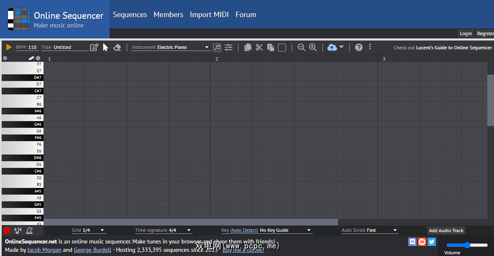The width and height of the screenshot is (494, 256).
Task: Click the Login link
Action: pos(466,33)
